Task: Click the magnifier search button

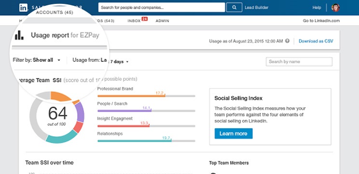Action: [x=234, y=7]
